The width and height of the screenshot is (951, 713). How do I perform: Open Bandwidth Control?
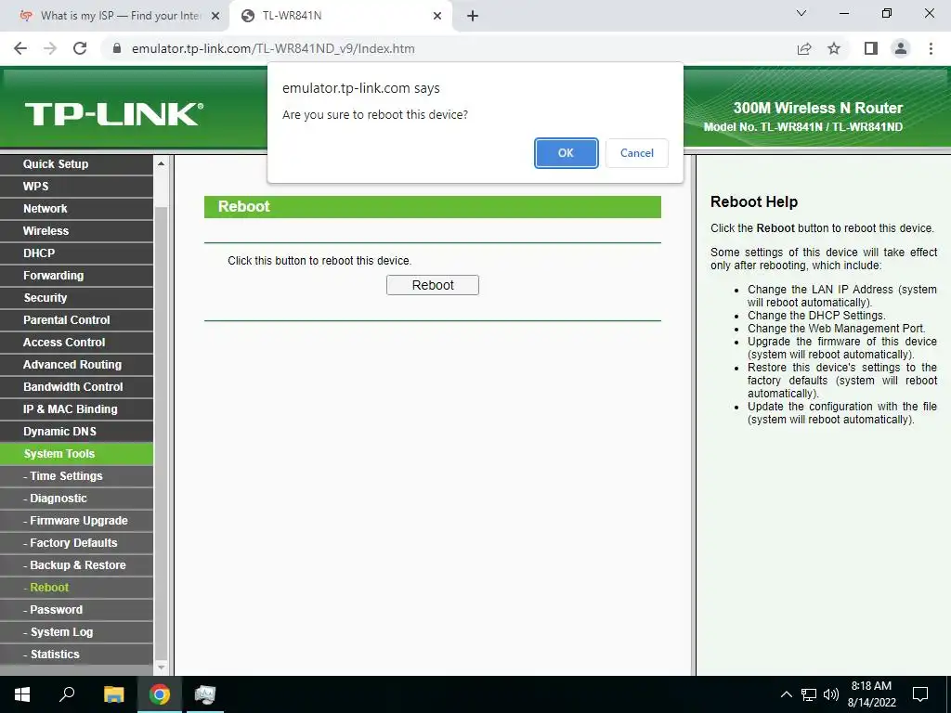pyautogui.click(x=76, y=387)
